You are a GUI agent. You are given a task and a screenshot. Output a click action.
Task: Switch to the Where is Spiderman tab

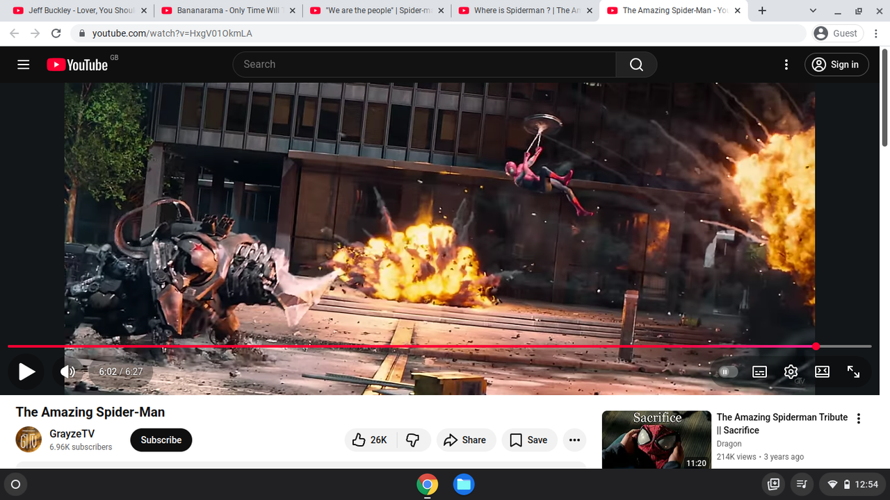tap(526, 11)
